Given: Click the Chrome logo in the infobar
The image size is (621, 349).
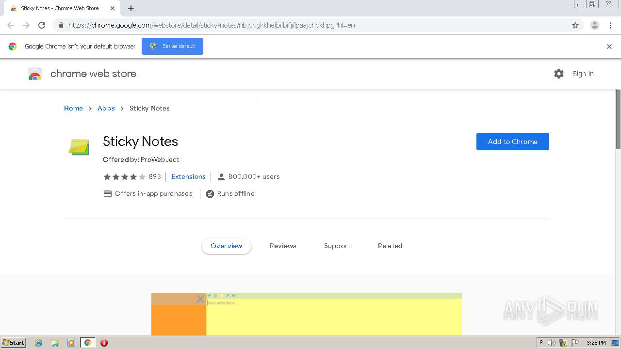Looking at the screenshot, I should pos(13,47).
